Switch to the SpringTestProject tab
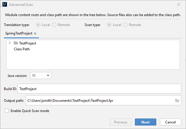Viewport: 186px width, 129px height. [19, 33]
